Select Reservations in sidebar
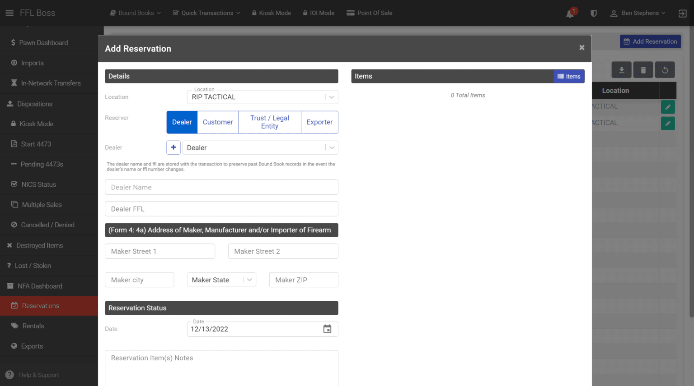 tap(49, 306)
